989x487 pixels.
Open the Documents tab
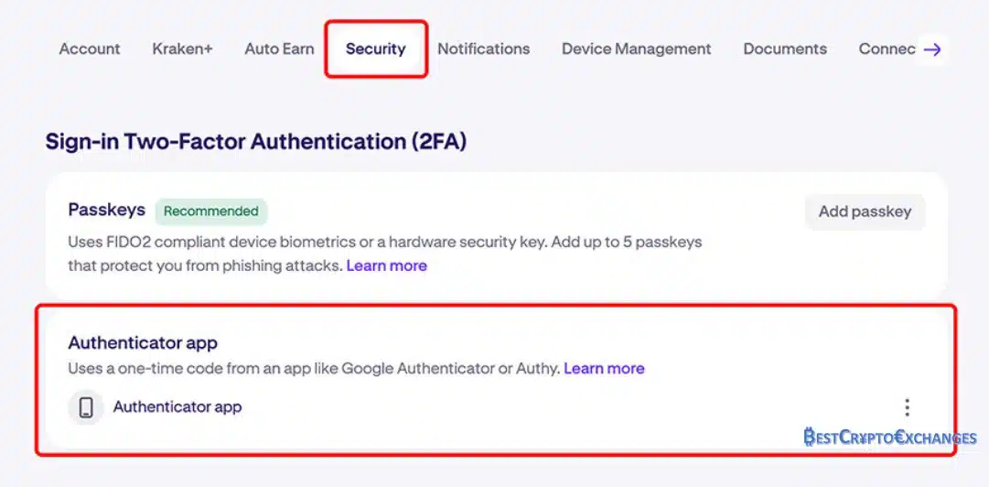coord(785,49)
